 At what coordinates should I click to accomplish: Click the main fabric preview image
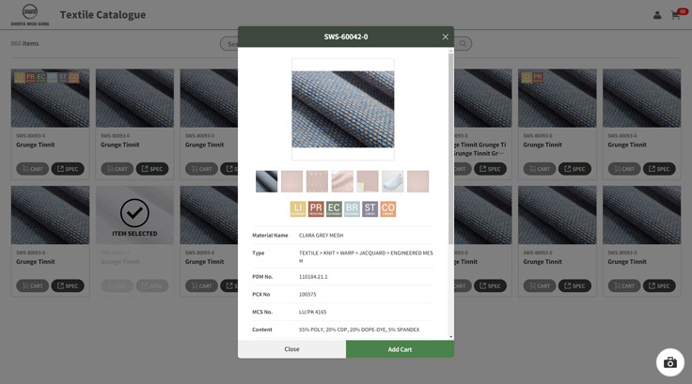tap(342, 109)
